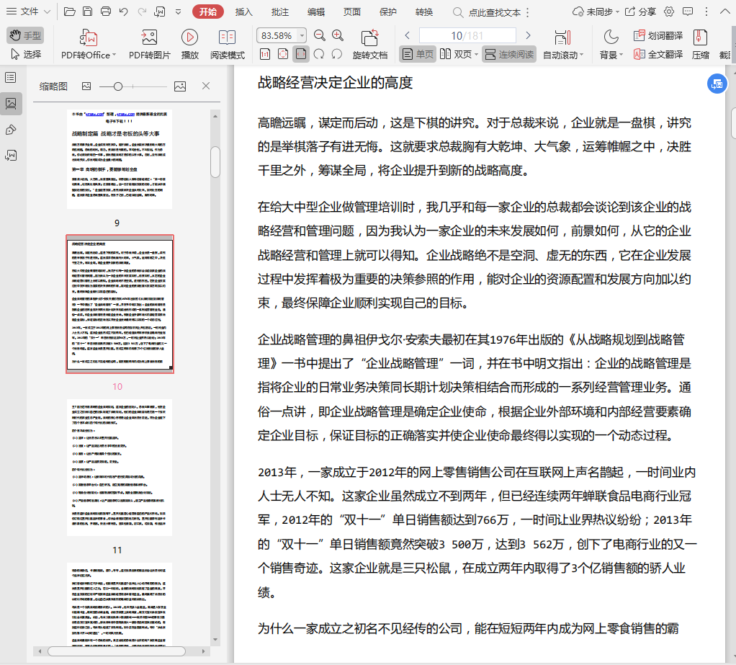Open the annotation tag sidebar icon

[x=11, y=130]
